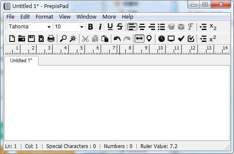Decrease indent using outdent icon

pyautogui.click(x=203, y=27)
